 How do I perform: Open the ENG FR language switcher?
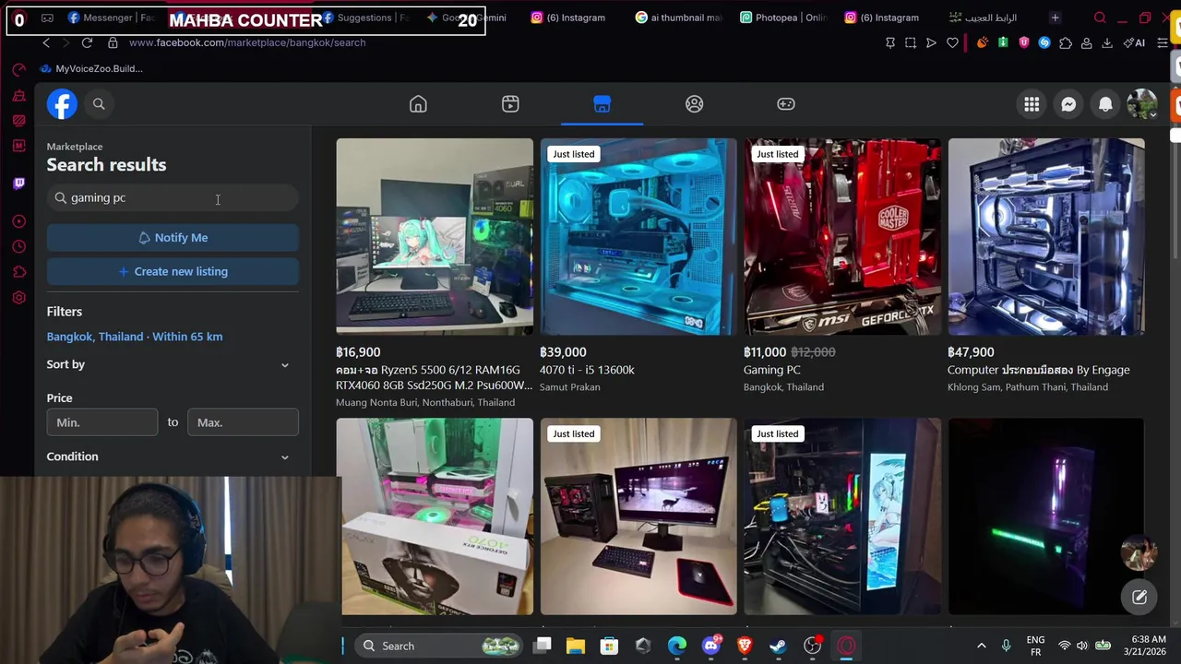pos(1035,646)
